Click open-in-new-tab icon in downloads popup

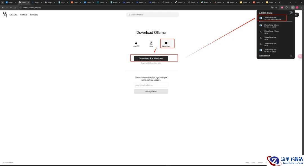(291, 56)
